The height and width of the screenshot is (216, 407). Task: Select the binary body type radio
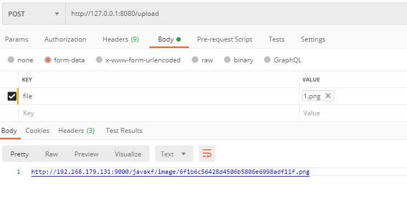point(227,60)
